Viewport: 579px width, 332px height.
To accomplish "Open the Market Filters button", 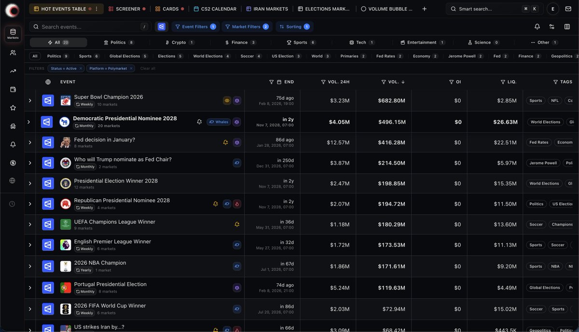I will 247,27.
